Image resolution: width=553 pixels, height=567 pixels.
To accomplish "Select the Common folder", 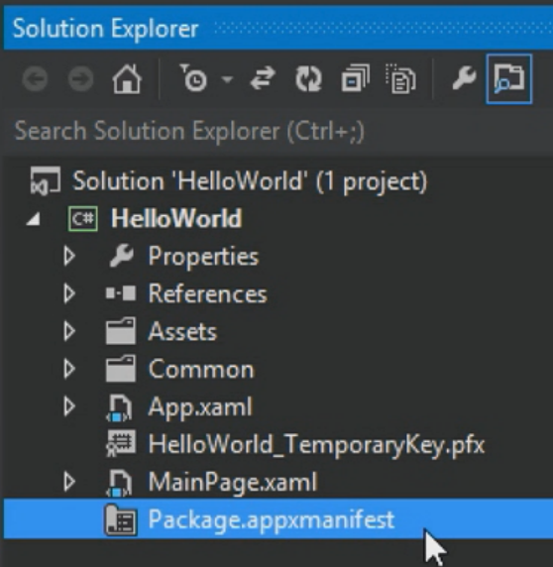I will 201,370.
